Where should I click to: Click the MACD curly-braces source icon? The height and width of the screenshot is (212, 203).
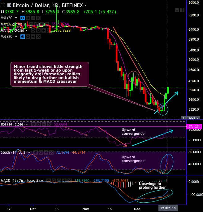(x=59, y=181)
